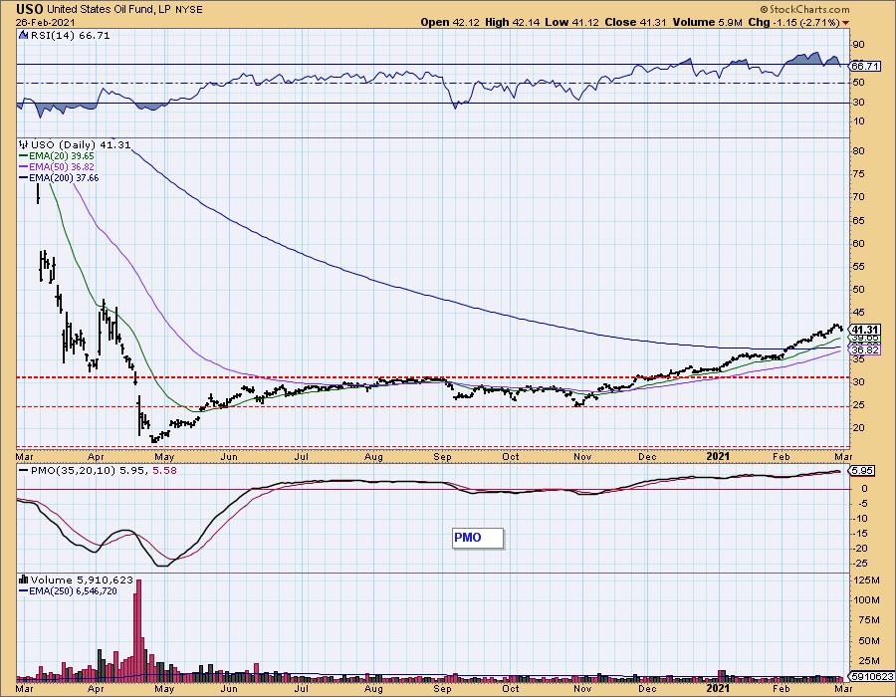896x697 pixels.
Task: Click the RSI(14) area-chart legend icon
Action: 23,36
